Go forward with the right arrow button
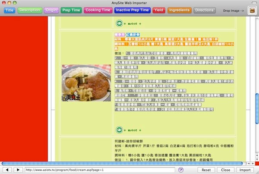259x174 pixels. (x=18, y=170)
